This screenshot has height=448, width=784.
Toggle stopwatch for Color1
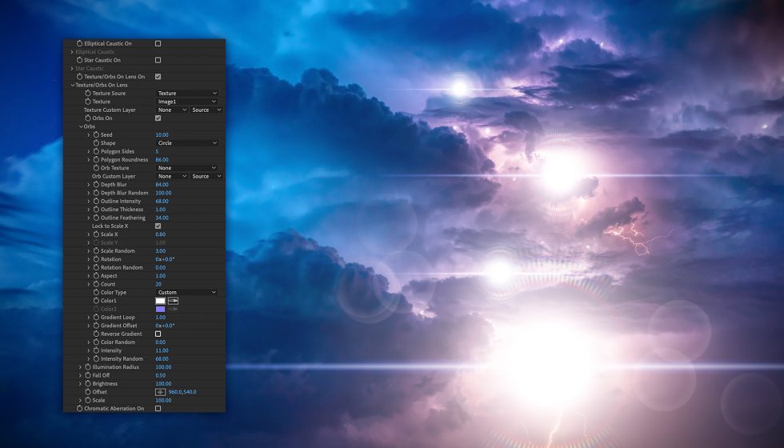[96, 301]
